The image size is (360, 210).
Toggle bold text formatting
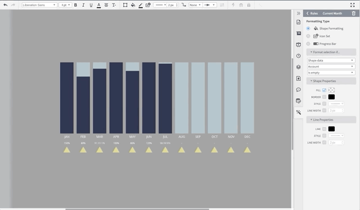[75, 5]
